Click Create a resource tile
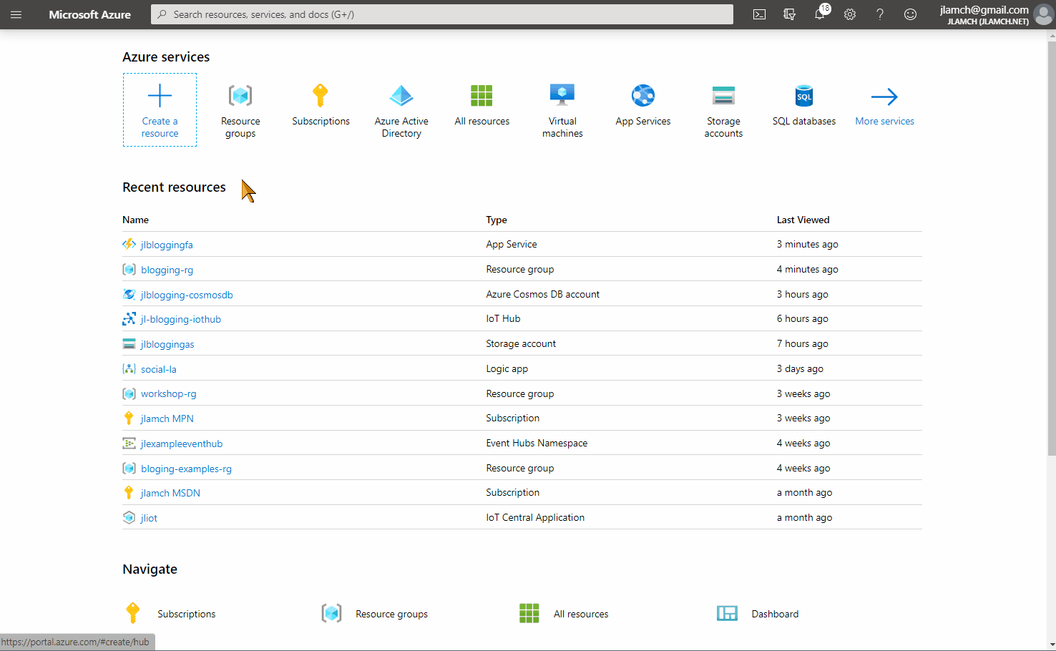Screen dimensions: 1056x651 160,109
